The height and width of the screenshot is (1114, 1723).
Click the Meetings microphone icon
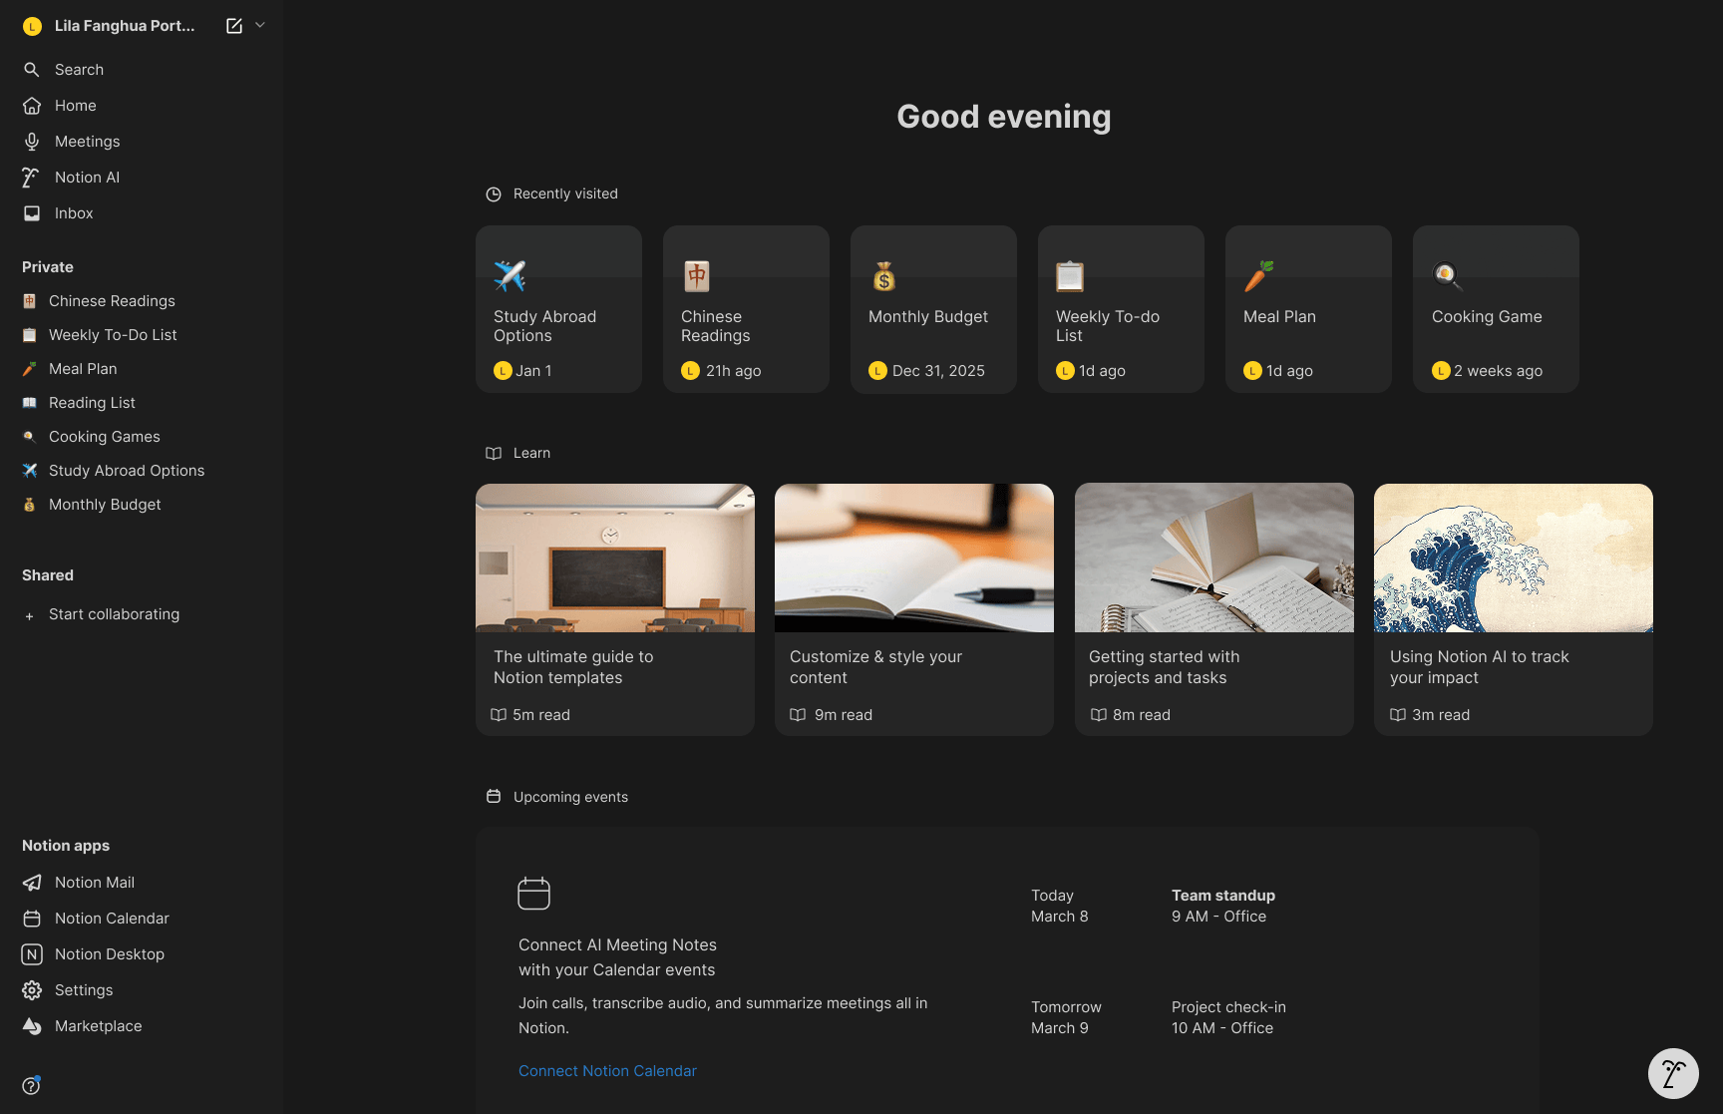32,142
